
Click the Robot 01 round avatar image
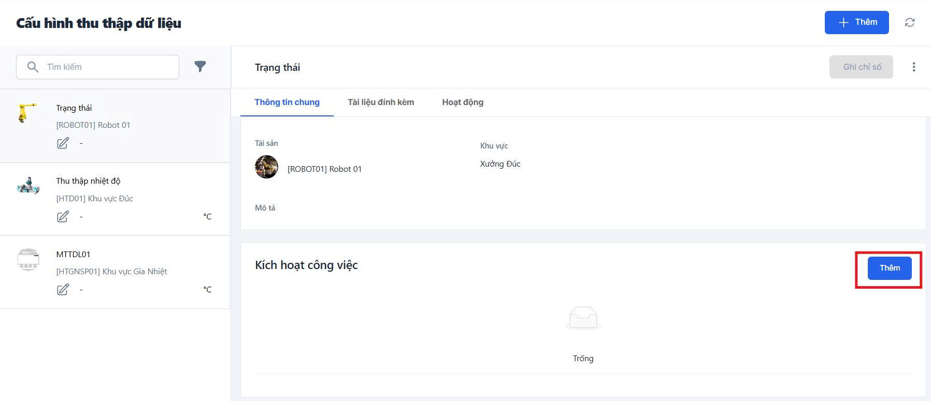[267, 167]
